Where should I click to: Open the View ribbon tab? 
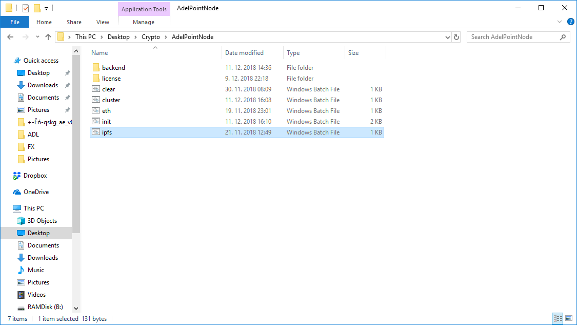point(103,22)
